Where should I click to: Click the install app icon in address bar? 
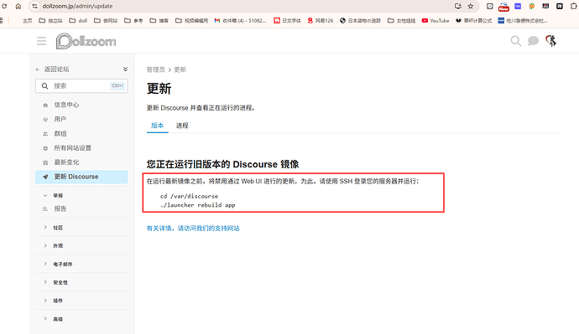pyautogui.click(x=458, y=6)
